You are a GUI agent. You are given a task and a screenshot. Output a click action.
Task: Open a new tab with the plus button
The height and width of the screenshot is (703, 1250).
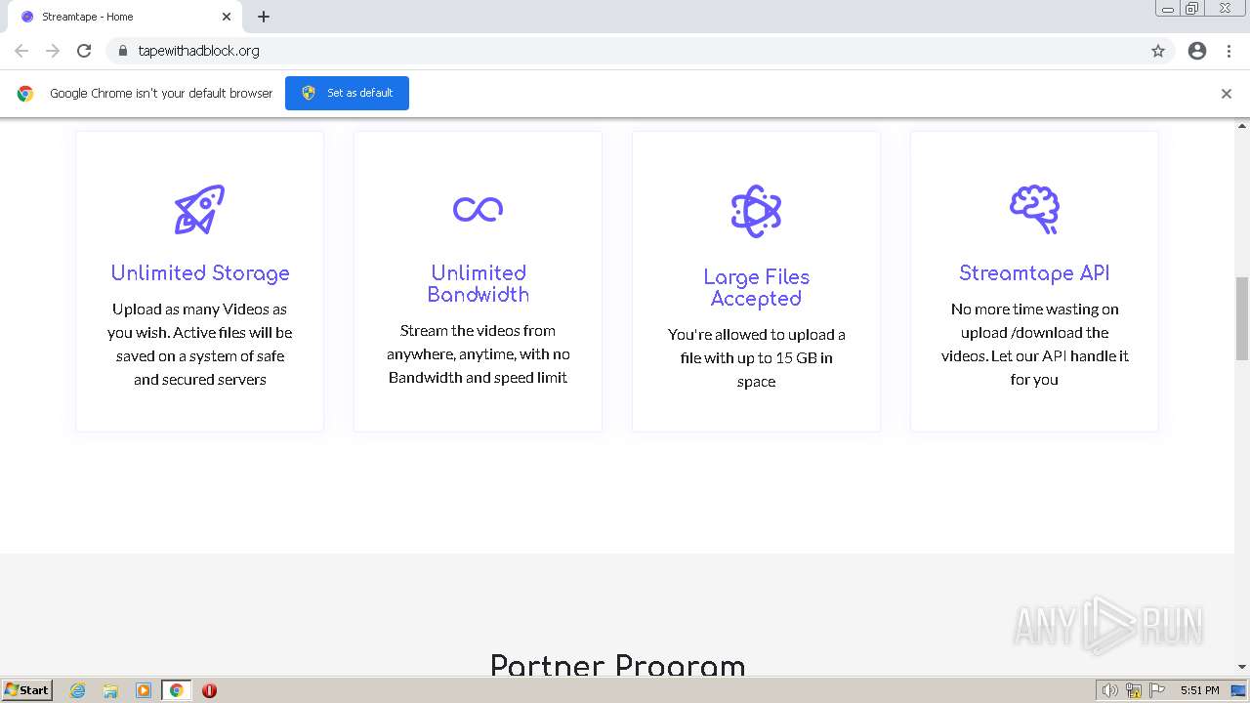click(264, 17)
